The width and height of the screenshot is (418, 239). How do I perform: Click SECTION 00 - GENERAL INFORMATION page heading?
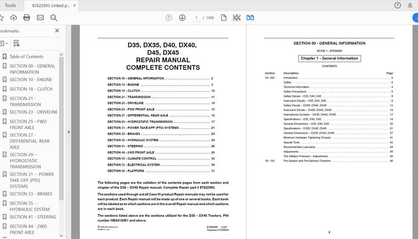pyautogui.click(x=329, y=43)
